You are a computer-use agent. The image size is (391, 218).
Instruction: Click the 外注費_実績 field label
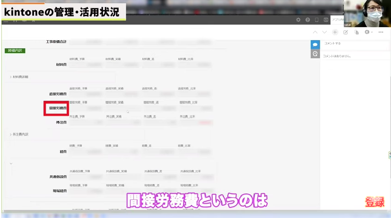[x=114, y=117]
